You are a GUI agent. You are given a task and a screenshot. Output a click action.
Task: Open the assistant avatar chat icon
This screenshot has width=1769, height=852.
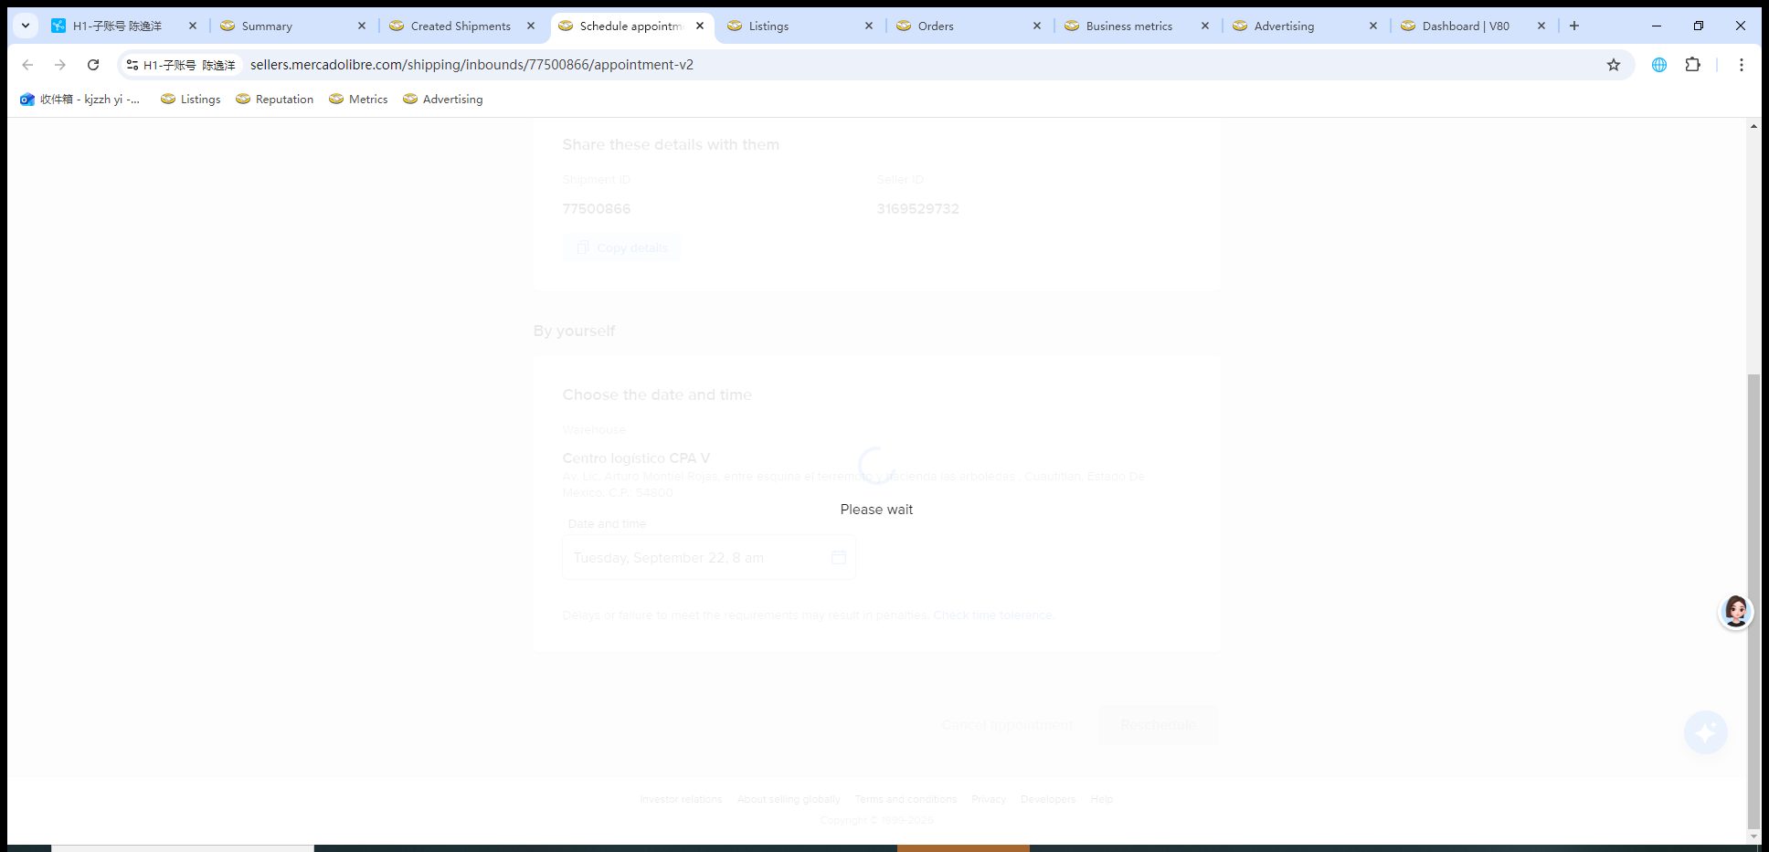(x=1736, y=611)
